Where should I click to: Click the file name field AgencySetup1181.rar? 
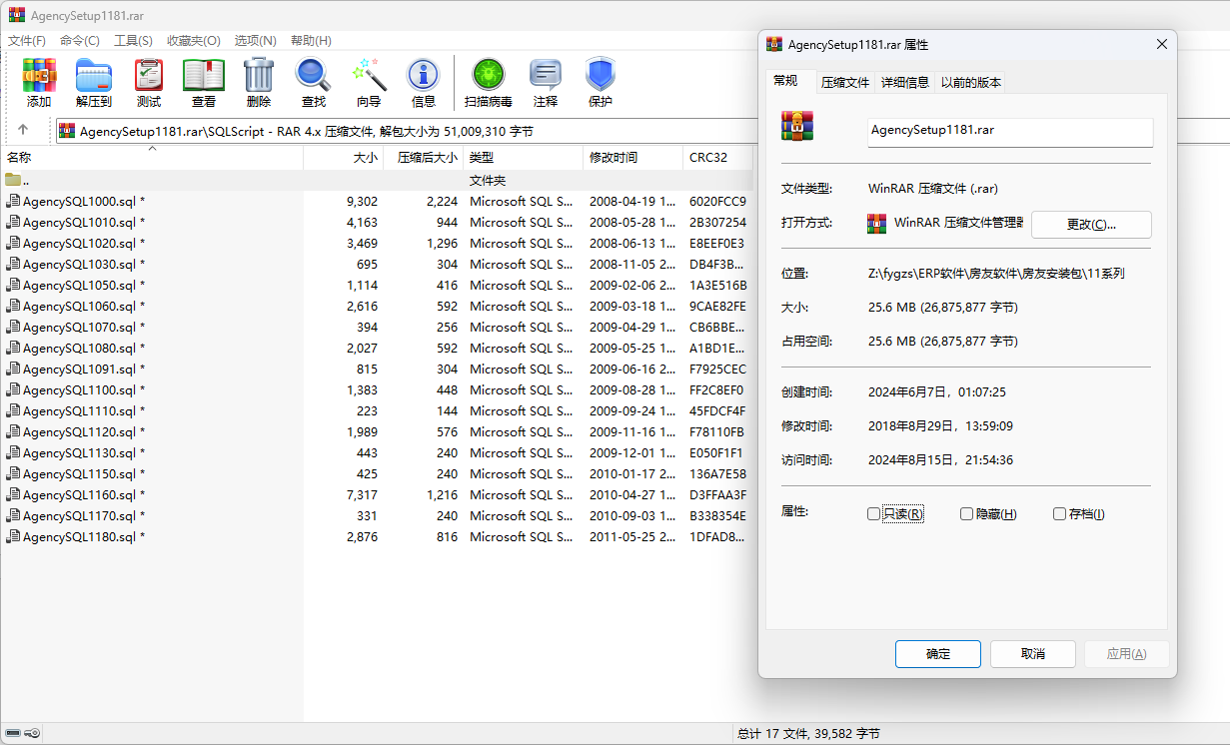point(1010,131)
